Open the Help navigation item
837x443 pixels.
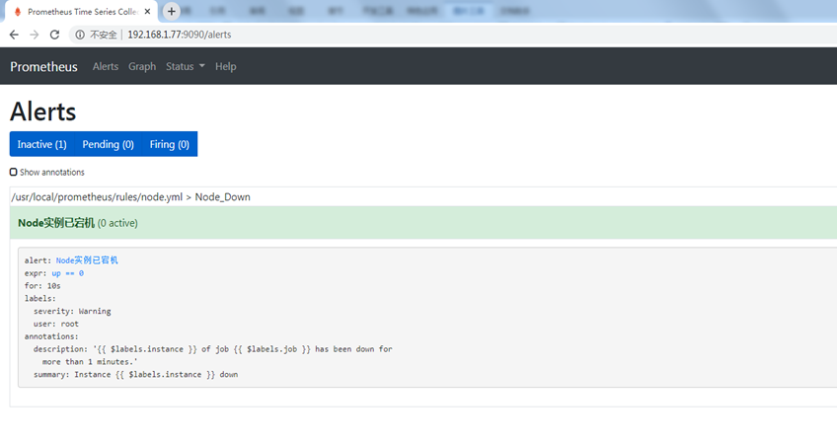pyautogui.click(x=226, y=66)
